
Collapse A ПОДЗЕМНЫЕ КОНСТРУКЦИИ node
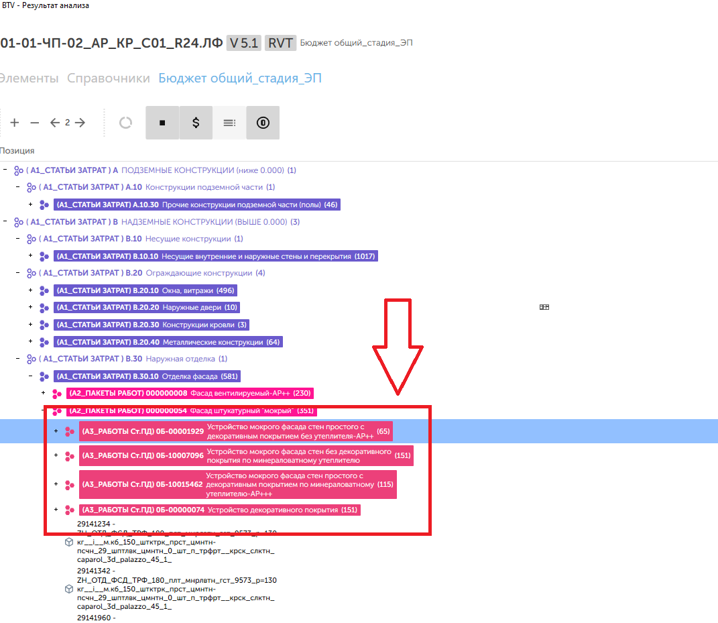(x=5, y=170)
